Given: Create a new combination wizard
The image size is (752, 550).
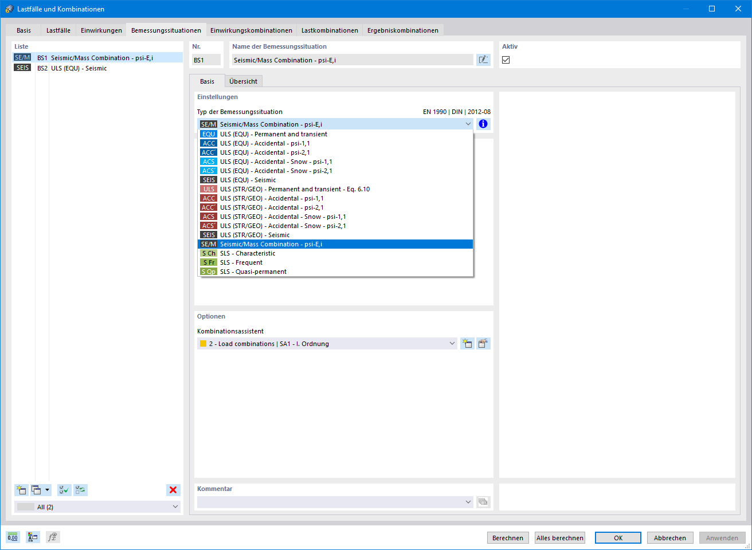Looking at the screenshot, I should (x=467, y=343).
